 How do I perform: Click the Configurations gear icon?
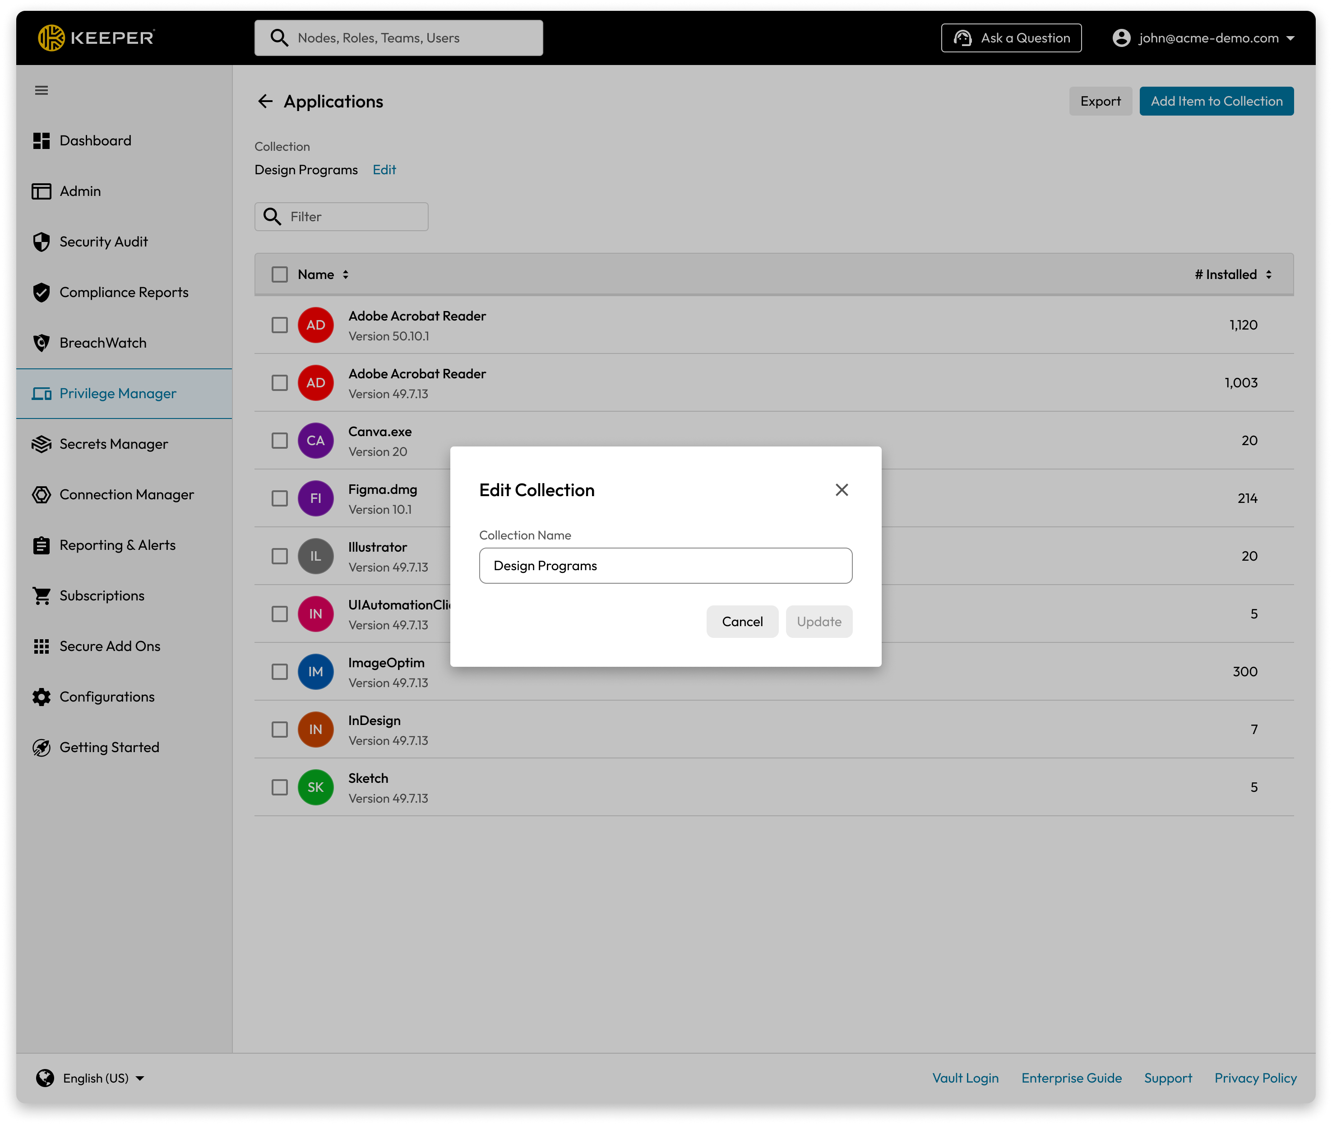click(42, 697)
